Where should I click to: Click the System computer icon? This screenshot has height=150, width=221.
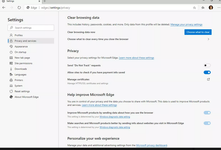click(11, 86)
